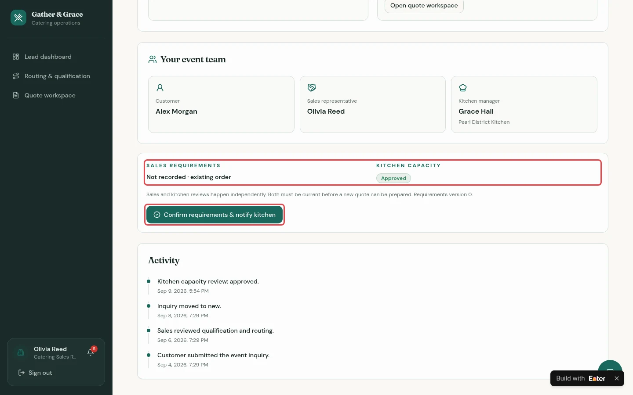Click the 'Sep 9, 2026, 5:54 PM' timestamp

(x=183, y=291)
